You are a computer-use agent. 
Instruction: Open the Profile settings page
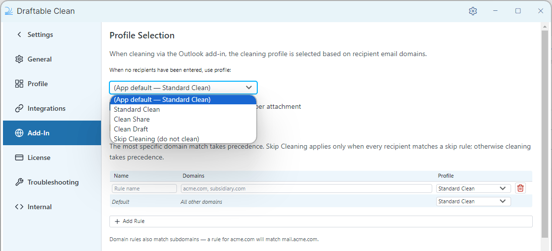(x=52, y=84)
